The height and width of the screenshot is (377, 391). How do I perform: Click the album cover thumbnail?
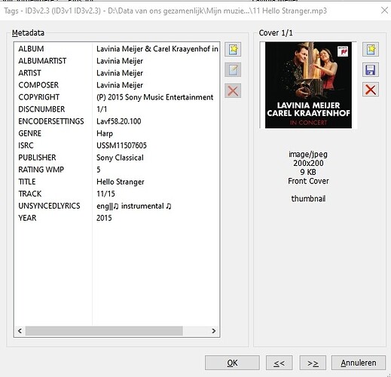pyautogui.click(x=308, y=85)
